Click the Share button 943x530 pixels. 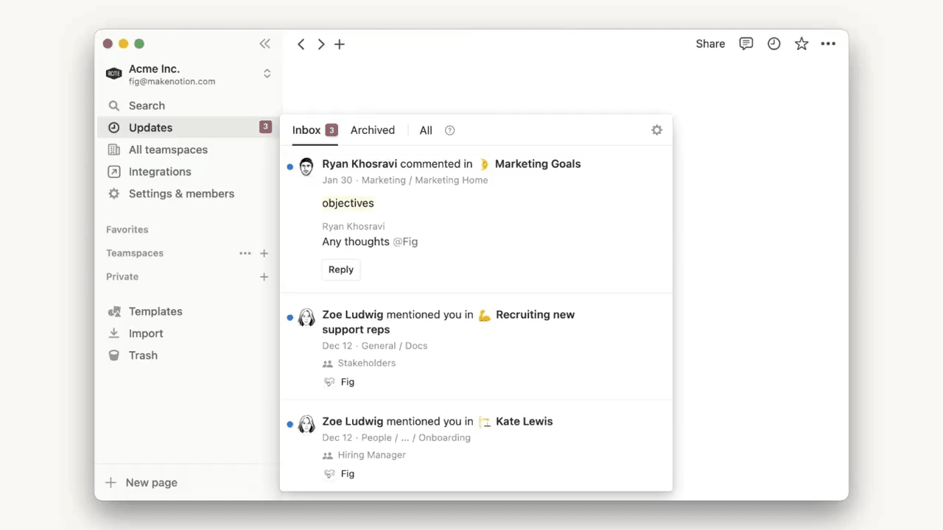(710, 44)
